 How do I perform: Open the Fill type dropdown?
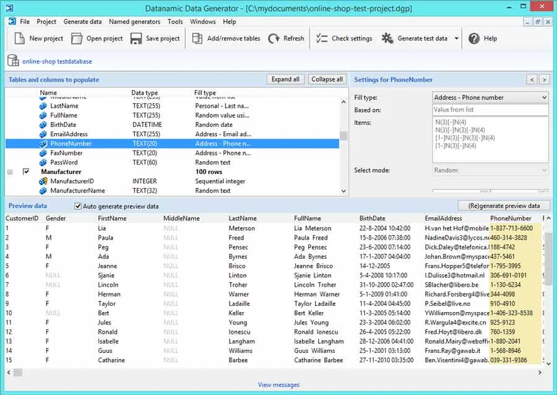tap(544, 97)
